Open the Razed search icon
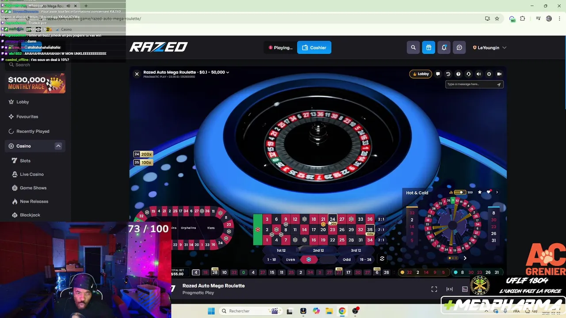The height and width of the screenshot is (318, 566). [413, 48]
